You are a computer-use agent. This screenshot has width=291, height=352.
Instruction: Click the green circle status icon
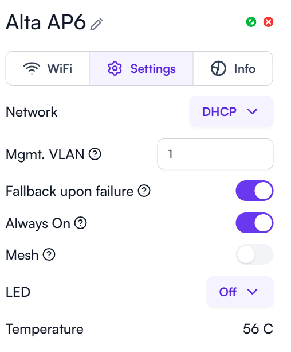[x=251, y=22]
